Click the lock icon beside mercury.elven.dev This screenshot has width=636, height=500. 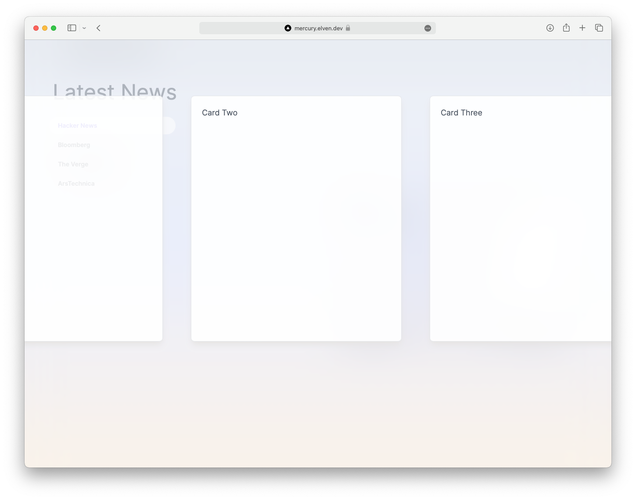pyautogui.click(x=348, y=28)
